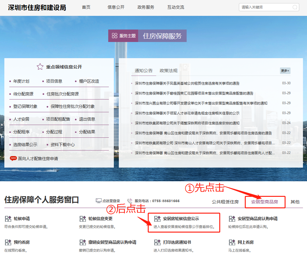Screen dimensions: 307x259
Task: Click the search magnifier icon
Action: coord(295,7)
